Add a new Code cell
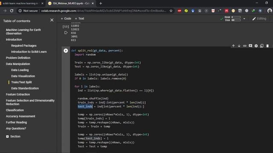Viewport: 273px width, 153px height. pos(66,19)
